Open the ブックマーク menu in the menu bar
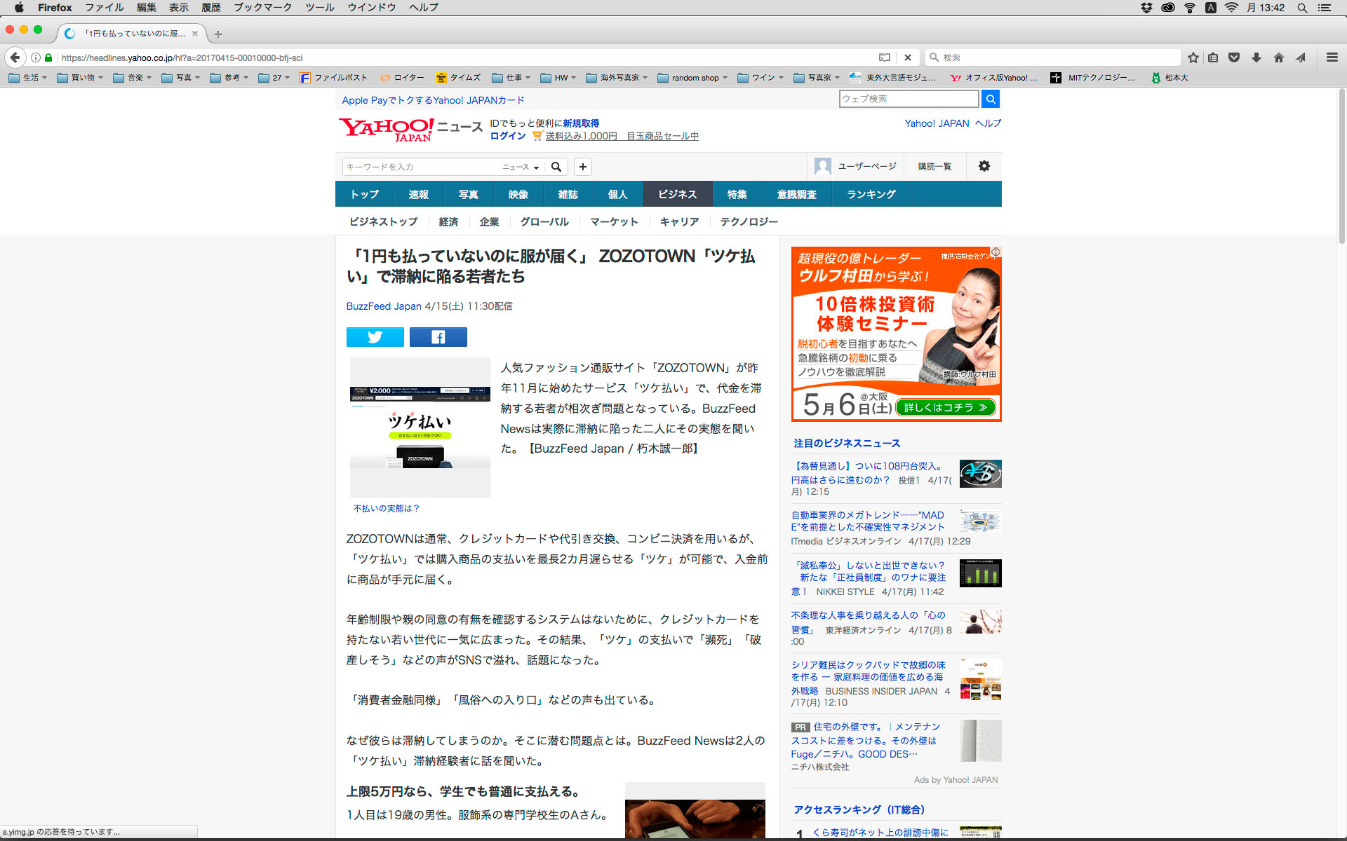The width and height of the screenshot is (1347, 841). click(262, 8)
